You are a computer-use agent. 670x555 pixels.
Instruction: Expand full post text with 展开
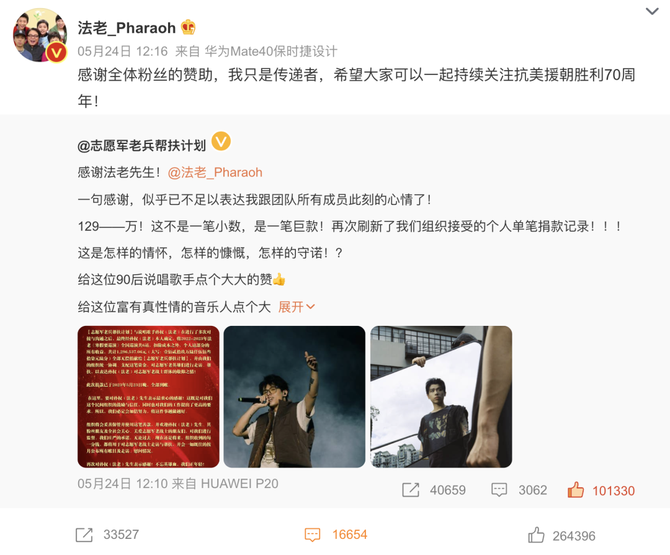tap(297, 307)
